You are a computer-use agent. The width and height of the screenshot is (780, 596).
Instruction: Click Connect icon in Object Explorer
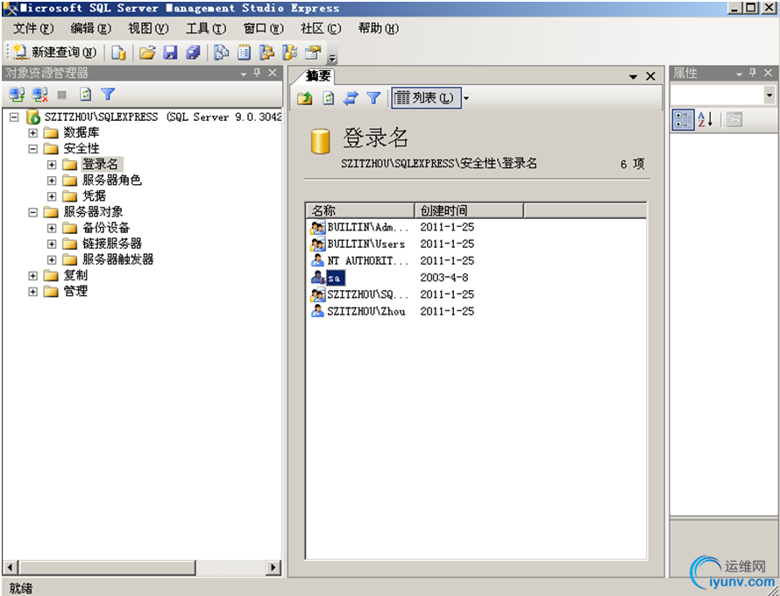pyautogui.click(x=17, y=94)
